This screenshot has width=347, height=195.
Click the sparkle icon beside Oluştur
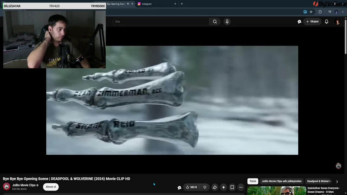coord(299,22)
